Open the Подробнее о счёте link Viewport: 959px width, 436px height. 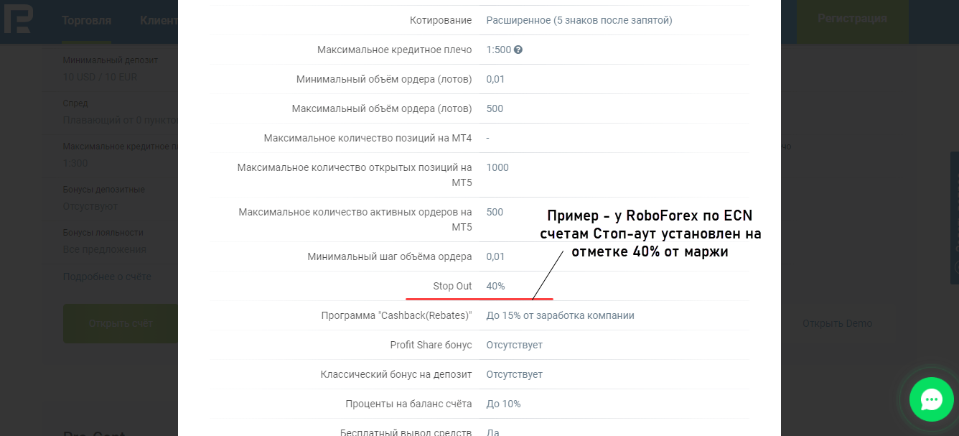point(107,277)
